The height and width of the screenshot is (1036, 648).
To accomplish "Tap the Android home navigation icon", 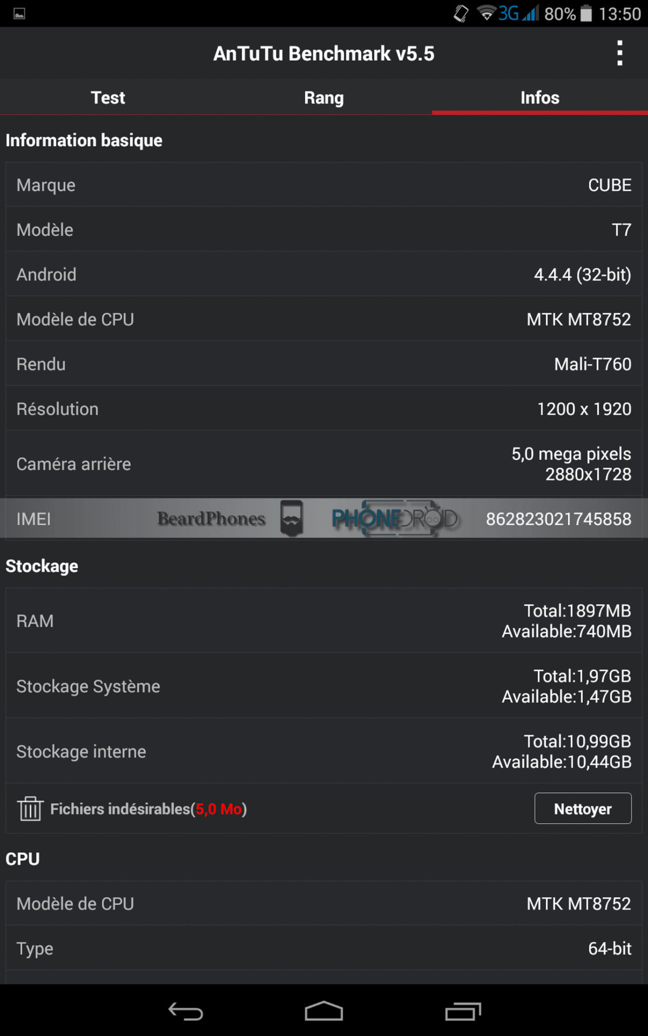I will 324,1012.
